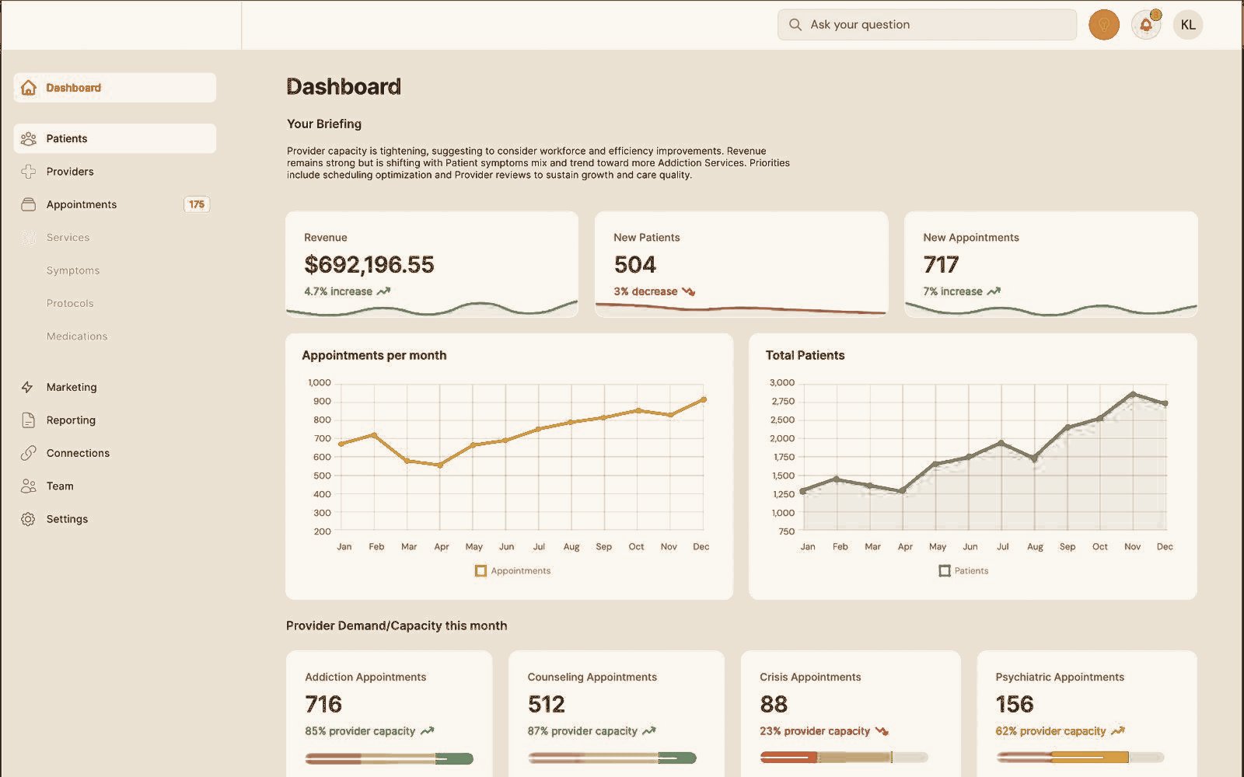Select the Symptoms submenu item

[x=73, y=270]
